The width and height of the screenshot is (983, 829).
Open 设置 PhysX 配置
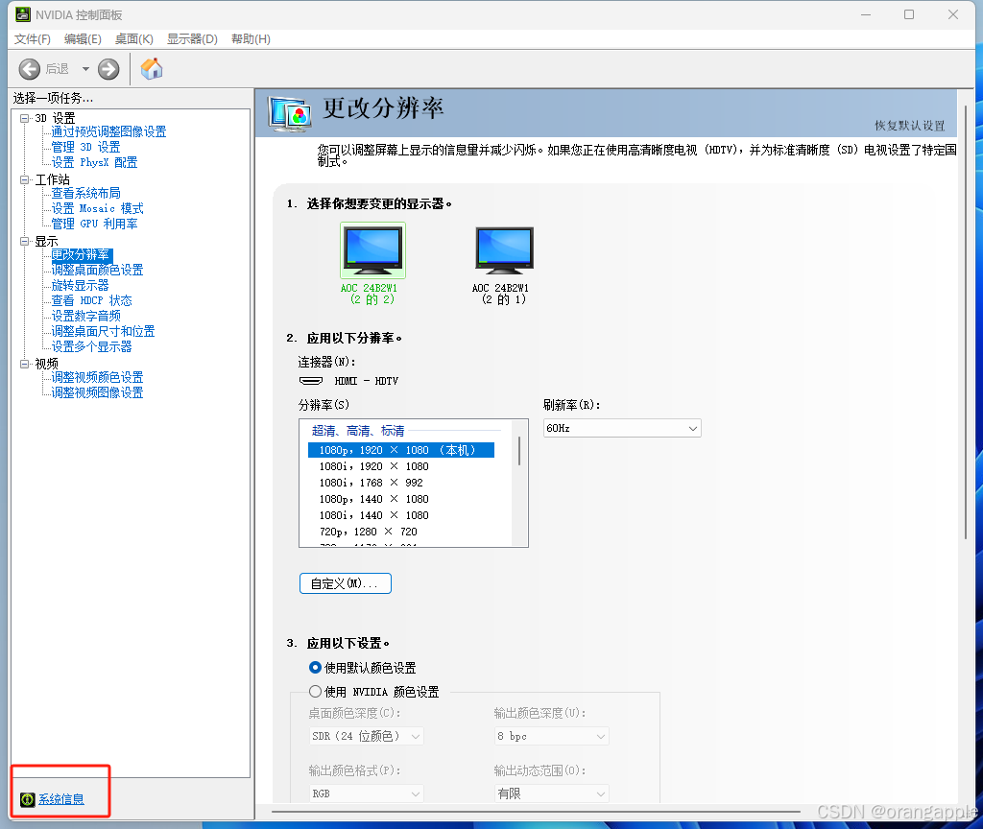[x=94, y=162]
